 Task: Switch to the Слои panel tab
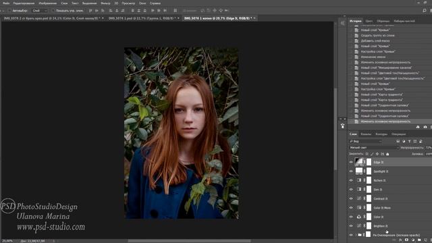(x=353, y=134)
